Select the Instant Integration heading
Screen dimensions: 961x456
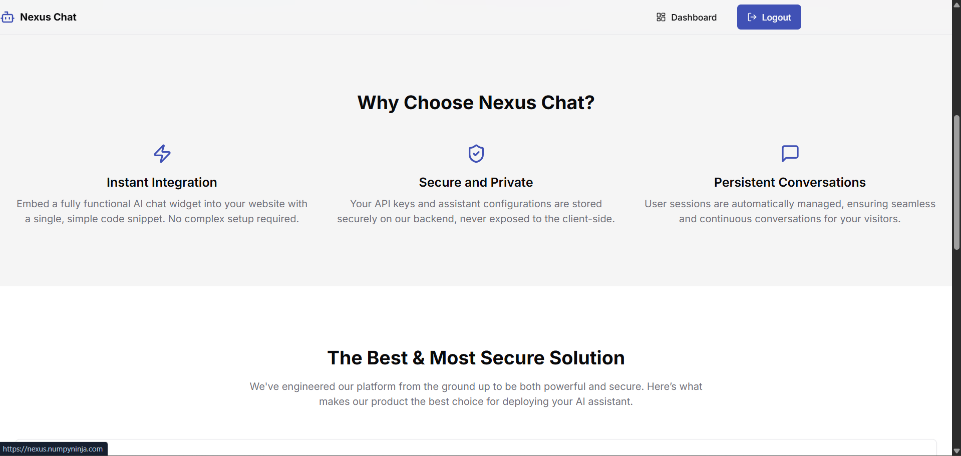pyautogui.click(x=162, y=182)
